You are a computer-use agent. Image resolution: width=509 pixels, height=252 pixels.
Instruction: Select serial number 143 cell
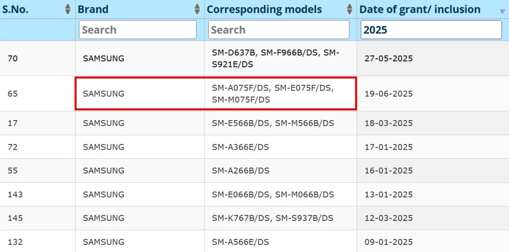click(x=38, y=194)
